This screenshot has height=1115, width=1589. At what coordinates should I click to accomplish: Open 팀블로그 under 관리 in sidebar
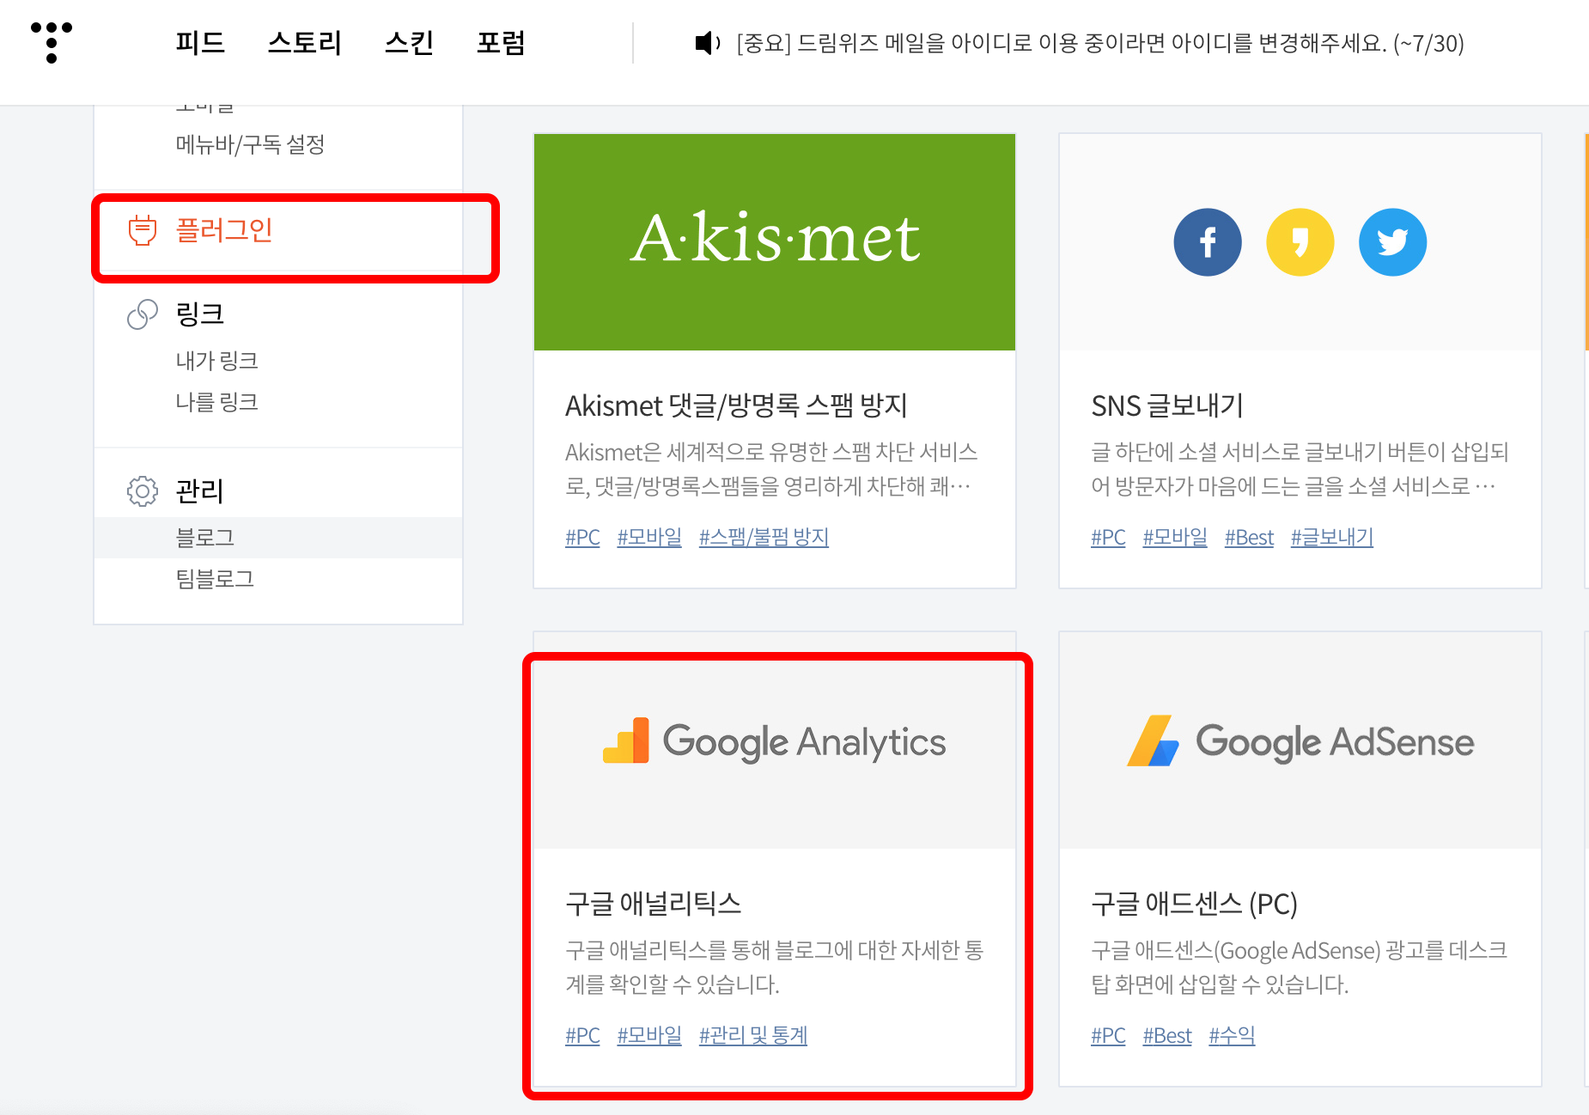pyautogui.click(x=215, y=579)
